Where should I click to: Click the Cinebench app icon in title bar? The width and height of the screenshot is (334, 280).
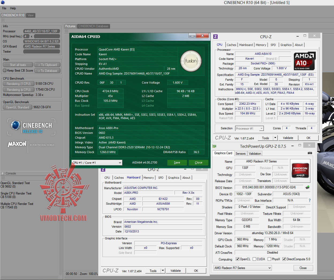pyautogui.click(x=3, y=2)
